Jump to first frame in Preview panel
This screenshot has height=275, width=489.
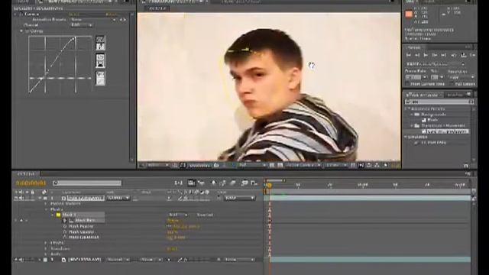(x=408, y=55)
